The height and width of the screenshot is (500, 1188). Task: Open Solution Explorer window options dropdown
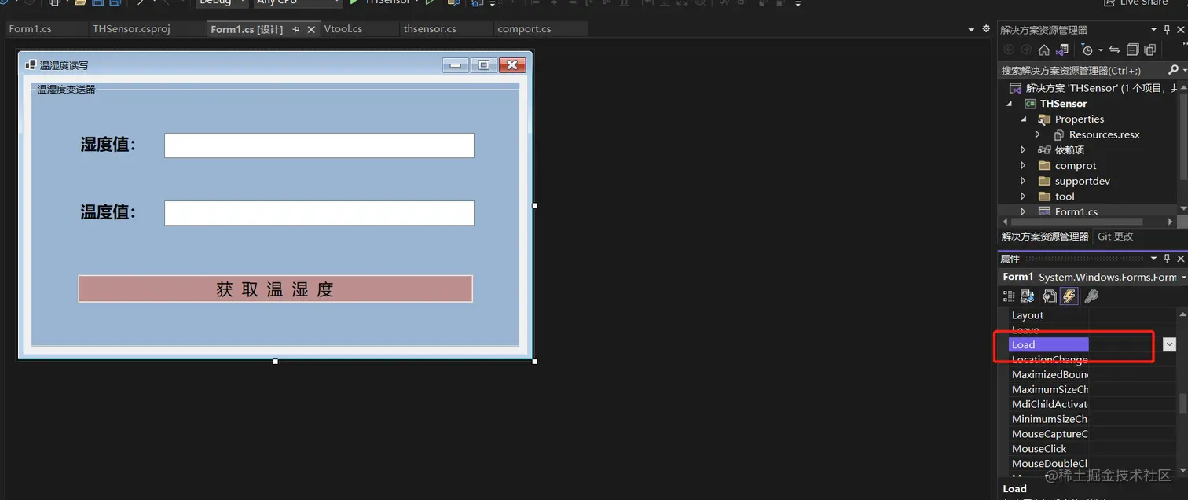(1154, 30)
